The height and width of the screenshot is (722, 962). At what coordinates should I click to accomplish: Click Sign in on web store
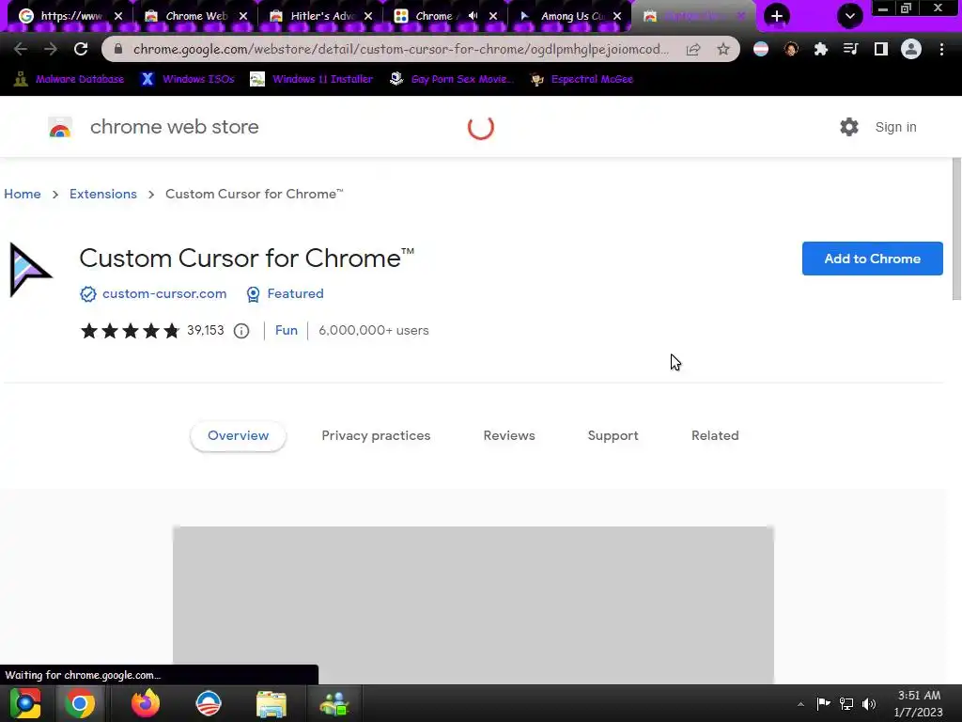(x=895, y=127)
